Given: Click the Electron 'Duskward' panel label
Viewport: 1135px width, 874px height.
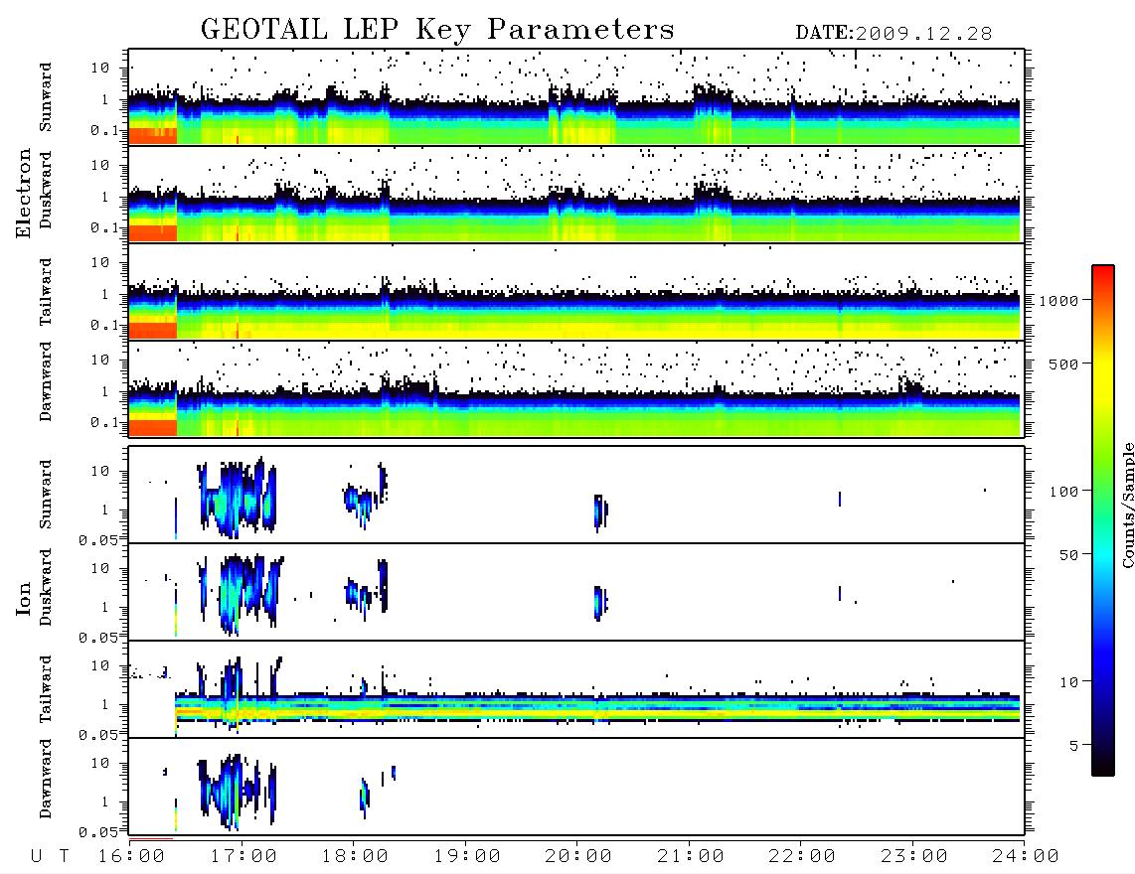Looking at the screenshot, I should 46,190.
